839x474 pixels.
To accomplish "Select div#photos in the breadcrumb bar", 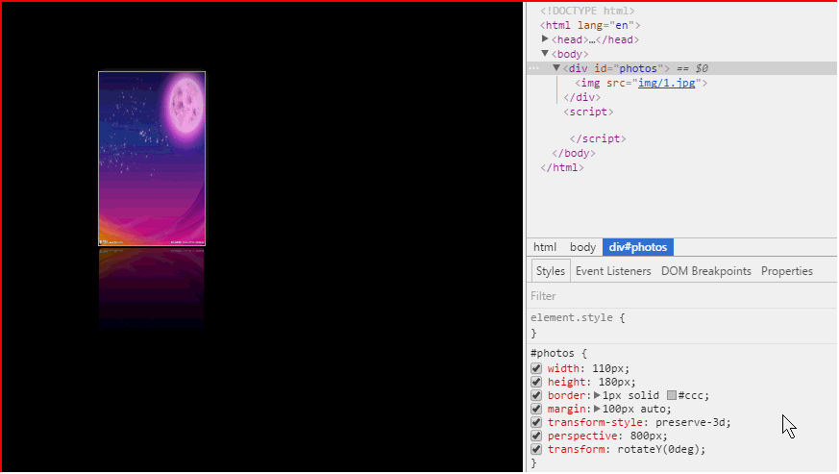I will coord(638,247).
